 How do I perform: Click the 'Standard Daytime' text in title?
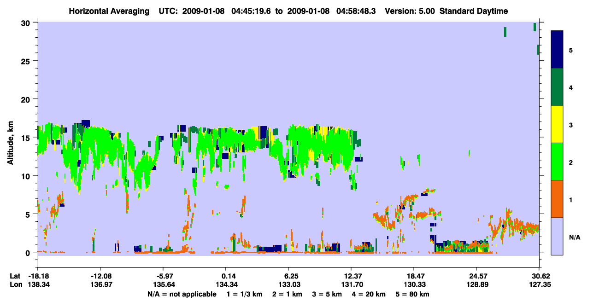pyautogui.click(x=474, y=11)
